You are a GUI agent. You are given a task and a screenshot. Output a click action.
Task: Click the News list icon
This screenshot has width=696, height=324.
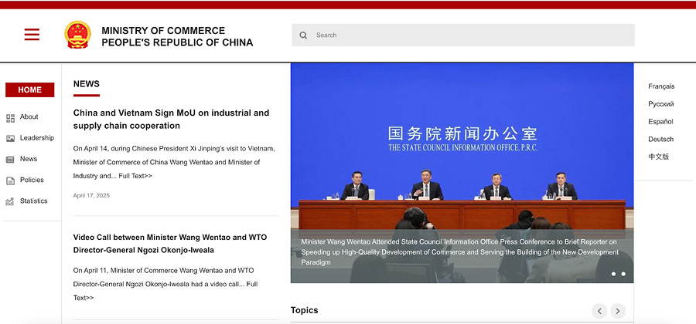[x=10, y=160]
